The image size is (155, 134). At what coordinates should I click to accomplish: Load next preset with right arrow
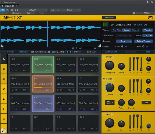[18, 10]
